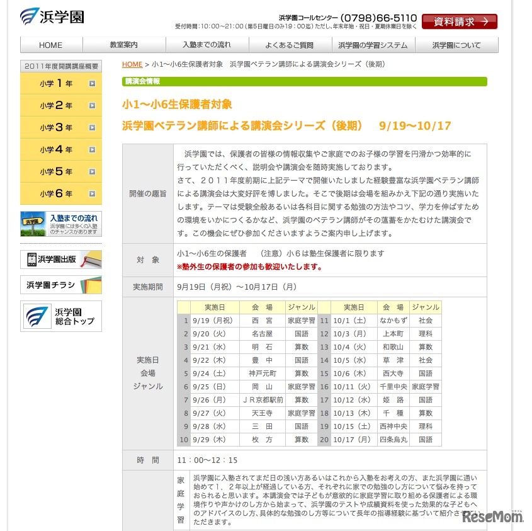Image resolution: width=532 pixels, height=531 pixels.
Task: Click the venue cell 和歌山
Action: click(x=393, y=347)
